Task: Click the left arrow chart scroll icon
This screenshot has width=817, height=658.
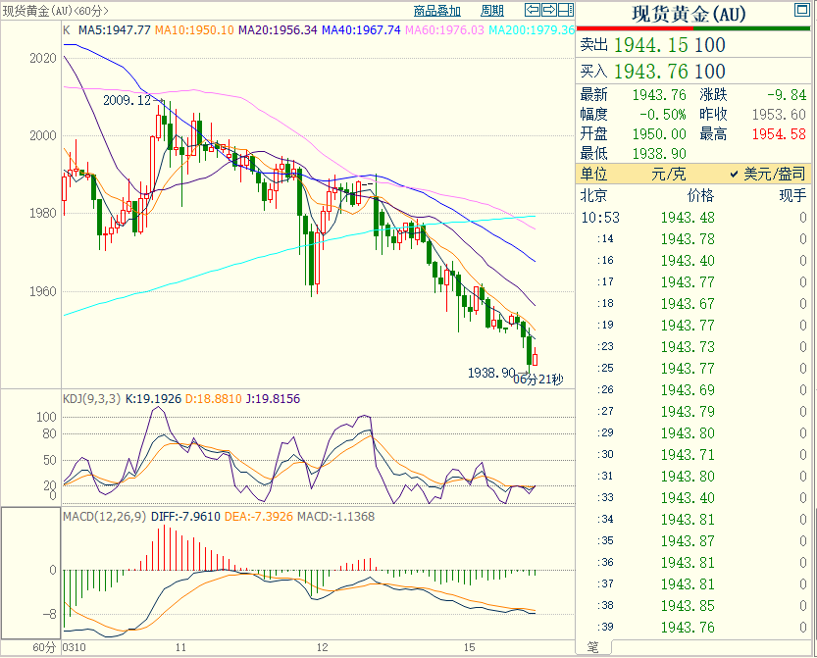Action: 532,10
